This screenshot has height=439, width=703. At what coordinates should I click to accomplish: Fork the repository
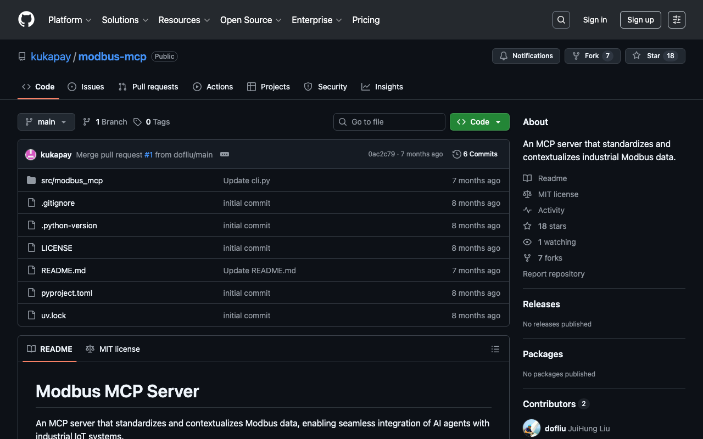592,56
